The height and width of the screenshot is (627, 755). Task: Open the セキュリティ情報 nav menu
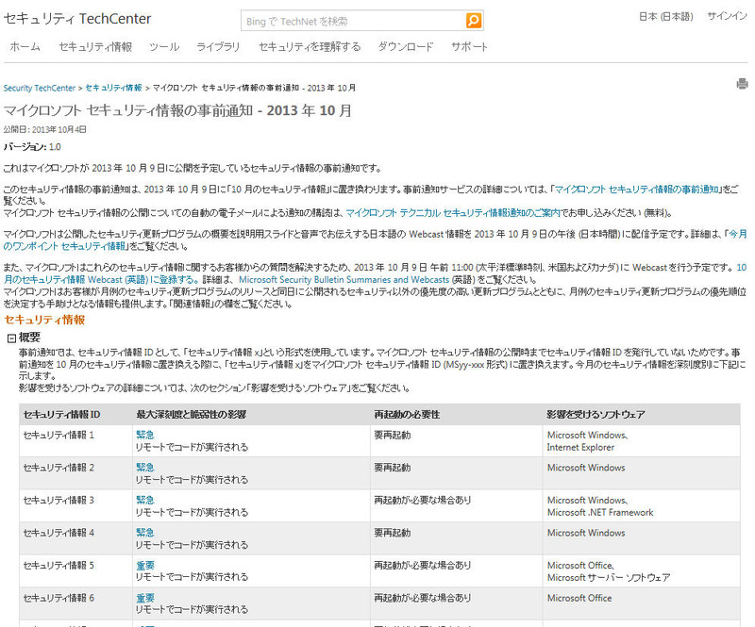(94, 47)
